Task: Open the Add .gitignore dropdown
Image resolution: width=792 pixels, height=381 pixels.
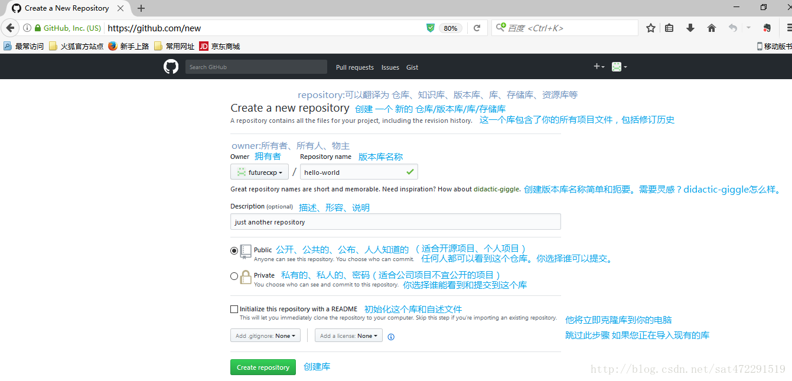Action: coord(265,336)
